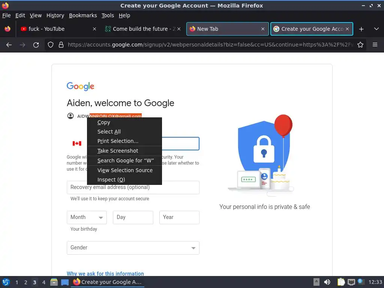Click the show desktop taskbar icon
384x288 pixels.
(64, 282)
